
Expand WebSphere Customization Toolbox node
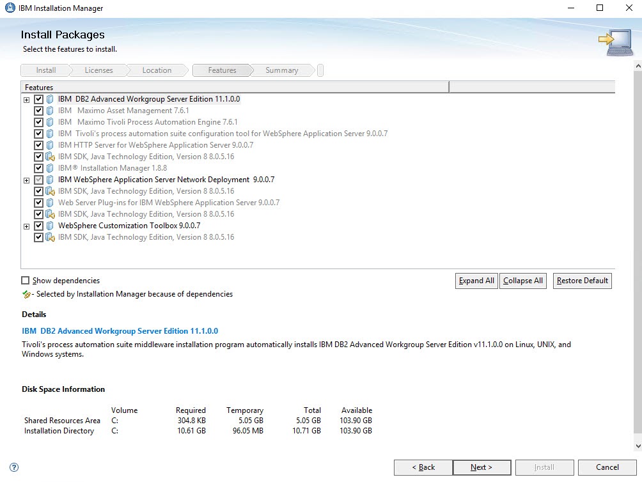click(27, 226)
